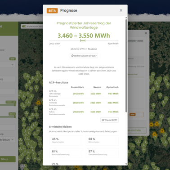Click the 3552 MWh value
Viewport: 170px width, 170px height.
[96, 94]
